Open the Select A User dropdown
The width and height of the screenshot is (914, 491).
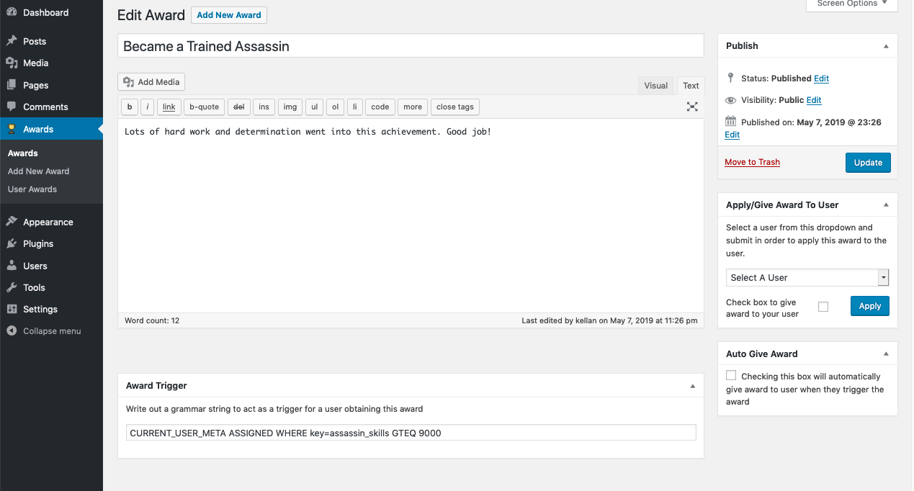(x=807, y=277)
